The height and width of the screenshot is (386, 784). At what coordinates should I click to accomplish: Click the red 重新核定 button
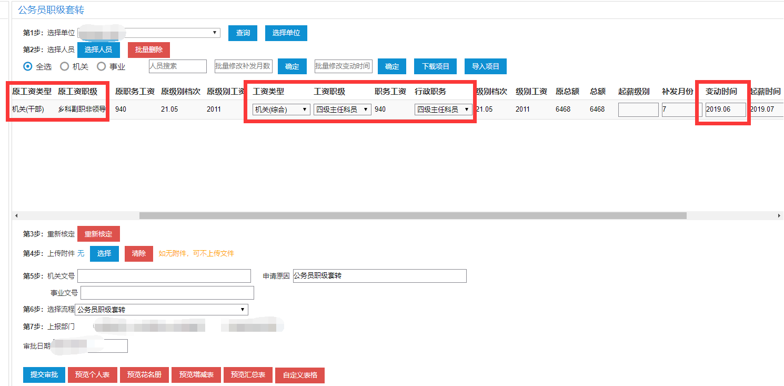coord(98,234)
